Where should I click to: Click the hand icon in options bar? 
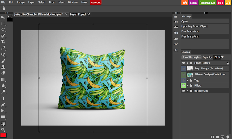[x=4, y=8]
